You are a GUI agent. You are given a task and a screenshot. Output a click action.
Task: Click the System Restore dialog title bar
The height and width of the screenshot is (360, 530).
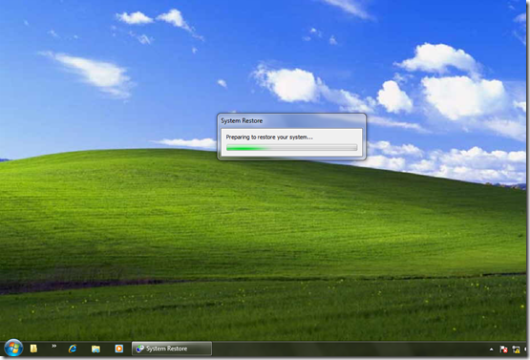[x=291, y=120]
